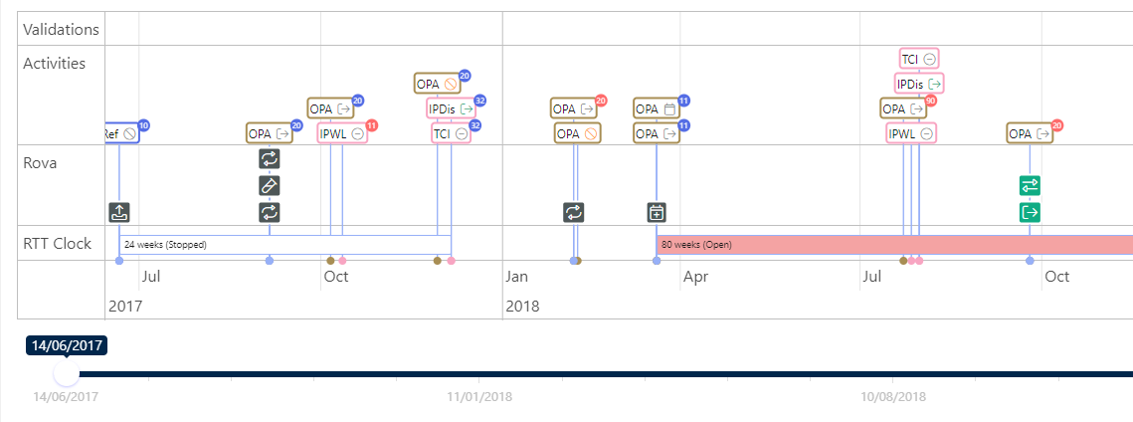Select the topmost TCI activity in 2018
The height and width of the screenshot is (422, 1133).
919,60
